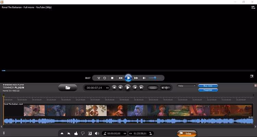Viewport: 257px width, 137px height.
Task: Click the 00:00:07;14 current timecode field
Action: click(x=95, y=88)
